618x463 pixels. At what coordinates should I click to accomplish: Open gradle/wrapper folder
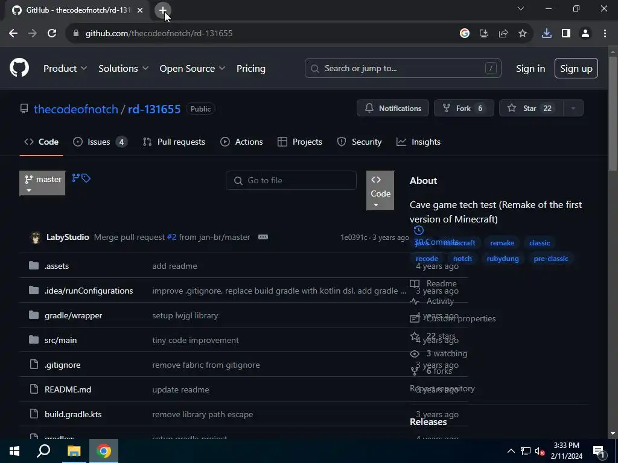(73, 316)
